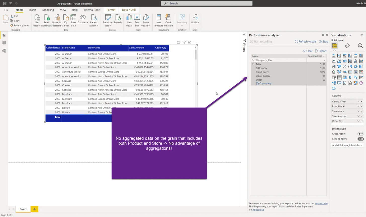Import from Excel workbook

[47, 21]
